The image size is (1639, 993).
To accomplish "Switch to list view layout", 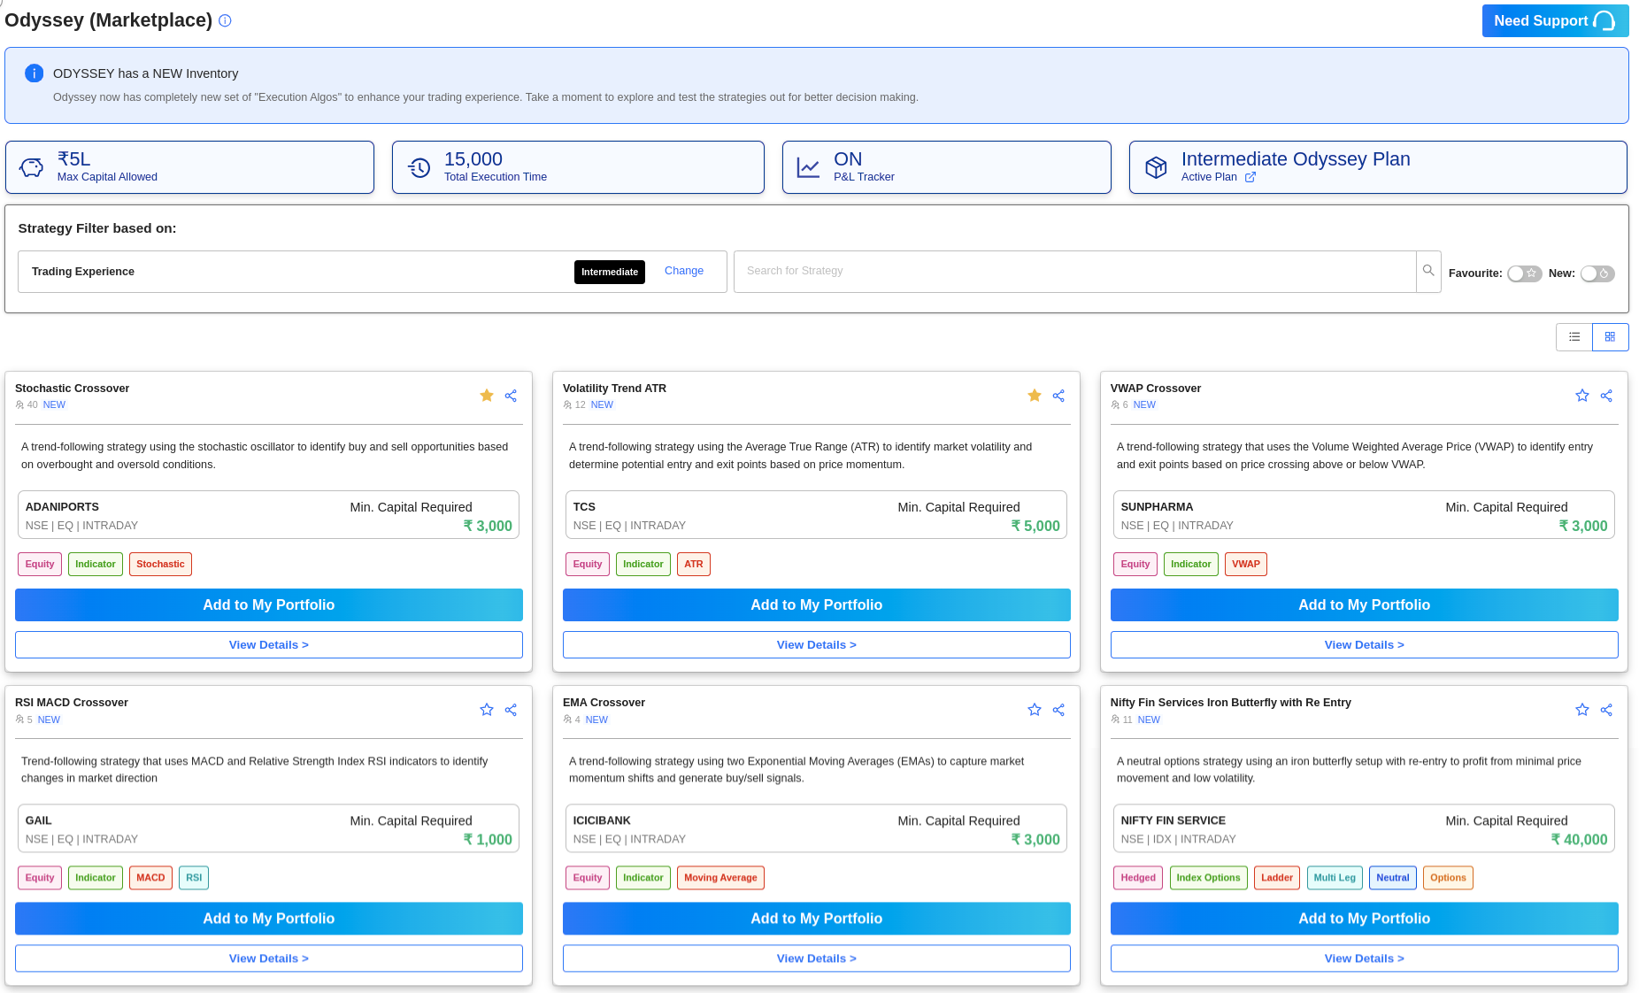I will pyautogui.click(x=1574, y=337).
